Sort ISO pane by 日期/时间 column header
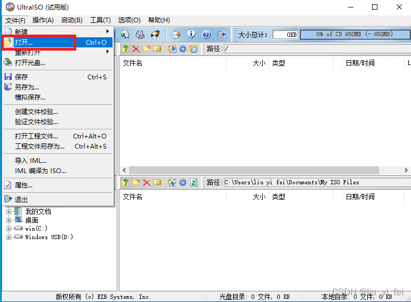Image resolution: width=411 pixels, height=302 pixels. pos(373,63)
